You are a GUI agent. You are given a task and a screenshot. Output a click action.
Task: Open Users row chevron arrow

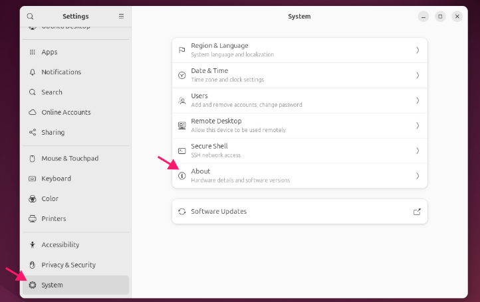click(x=418, y=101)
